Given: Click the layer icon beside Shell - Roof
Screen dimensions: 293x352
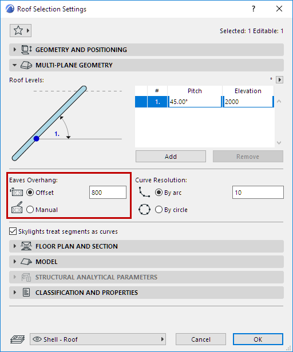Looking at the screenshot, I should (x=18, y=339).
